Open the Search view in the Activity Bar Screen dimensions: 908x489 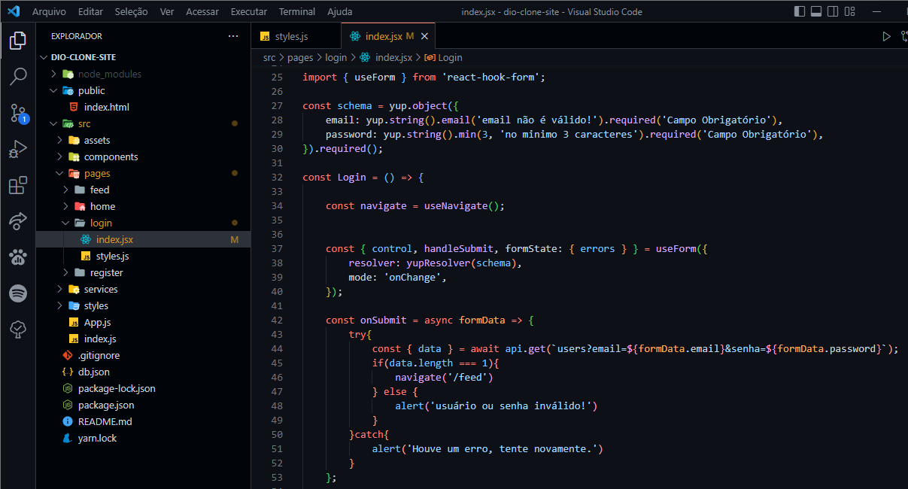(17, 76)
